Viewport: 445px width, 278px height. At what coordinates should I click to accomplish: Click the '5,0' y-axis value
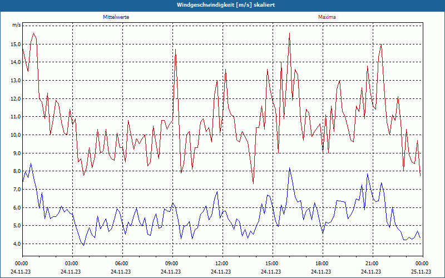tap(17, 226)
